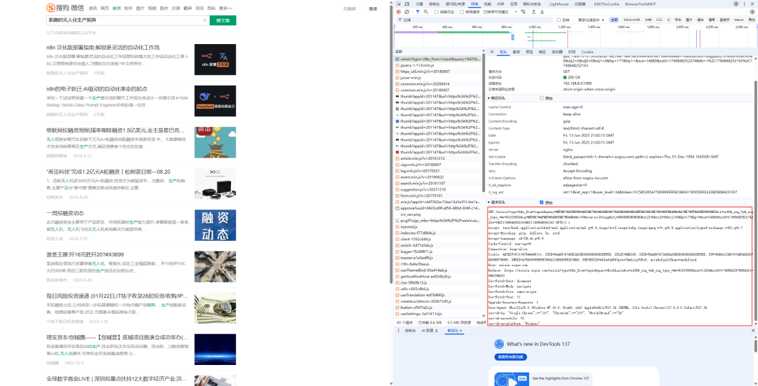Click the Content-Type text/html; charset=utf-8 value
758x386 pixels.
[x=583, y=128]
